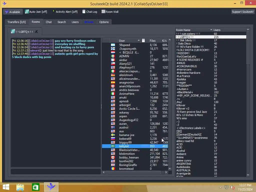
Task: Select user arborgirl in list
Action: click(135, 105)
